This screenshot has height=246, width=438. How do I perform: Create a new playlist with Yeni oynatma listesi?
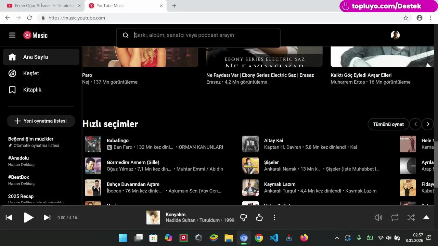click(41, 121)
